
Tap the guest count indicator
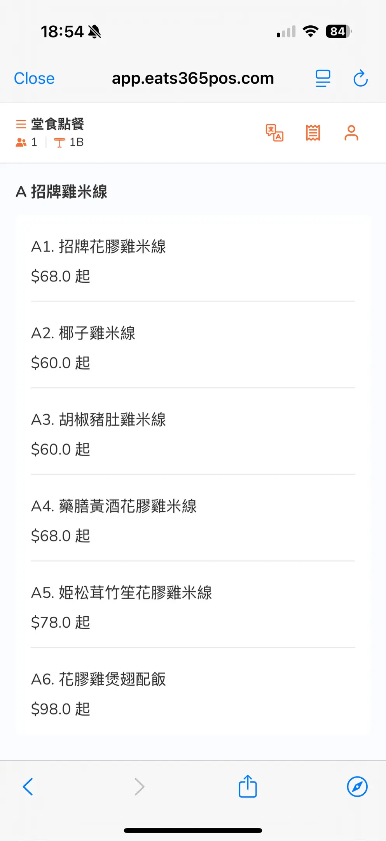coord(26,143)
